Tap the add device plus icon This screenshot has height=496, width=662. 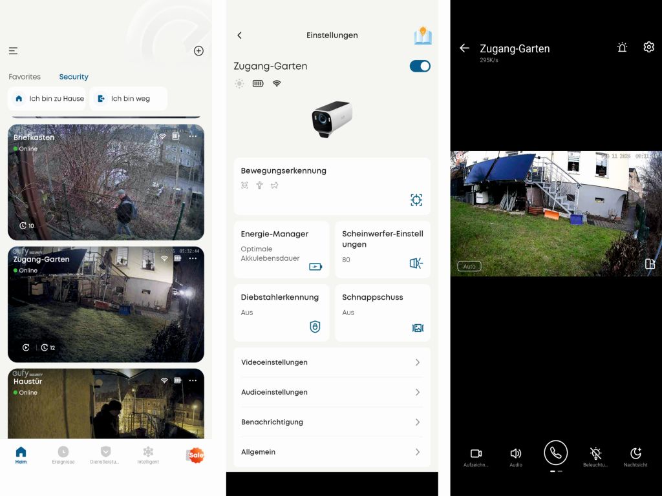(198, 51)
